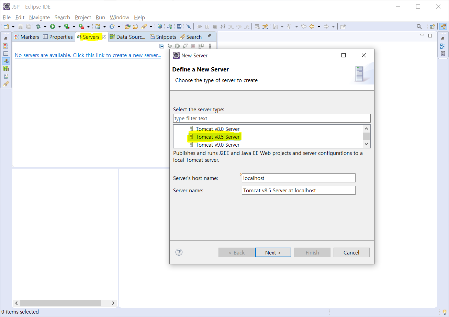449x317 pixels.
Task: Open the File menu
Action: 7,17
